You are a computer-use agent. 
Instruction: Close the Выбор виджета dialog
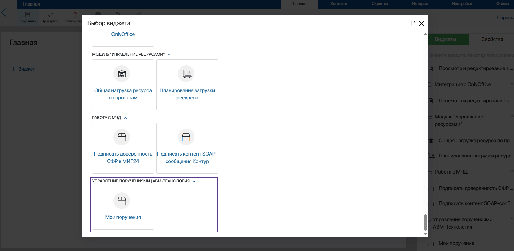(422, 24)
